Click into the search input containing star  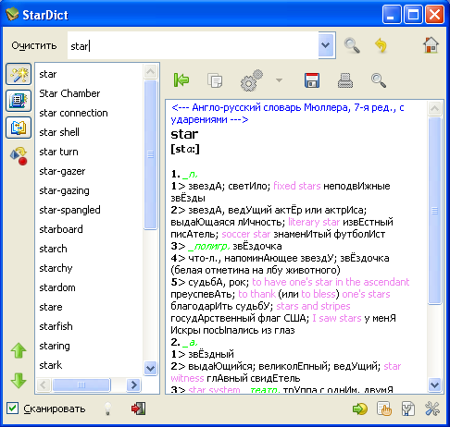click(x=193, y=45)
